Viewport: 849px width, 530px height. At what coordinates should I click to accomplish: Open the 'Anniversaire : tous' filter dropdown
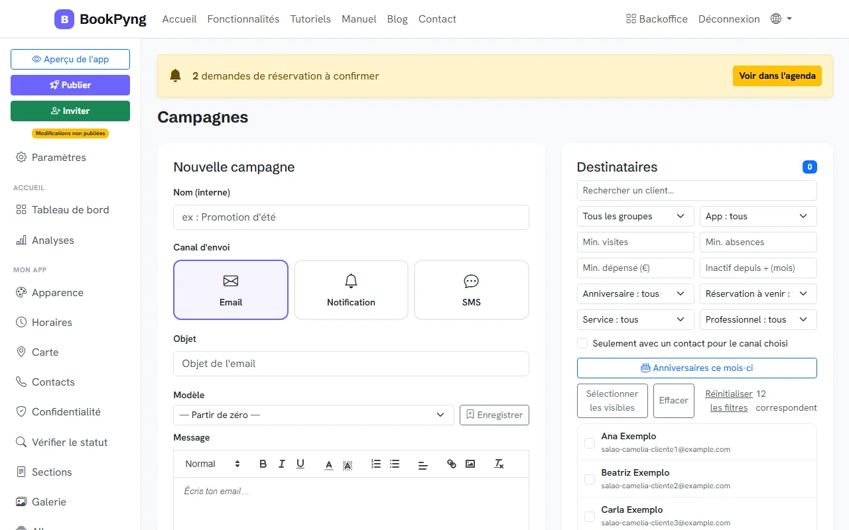pyautogui.click(x=635, y=293)
